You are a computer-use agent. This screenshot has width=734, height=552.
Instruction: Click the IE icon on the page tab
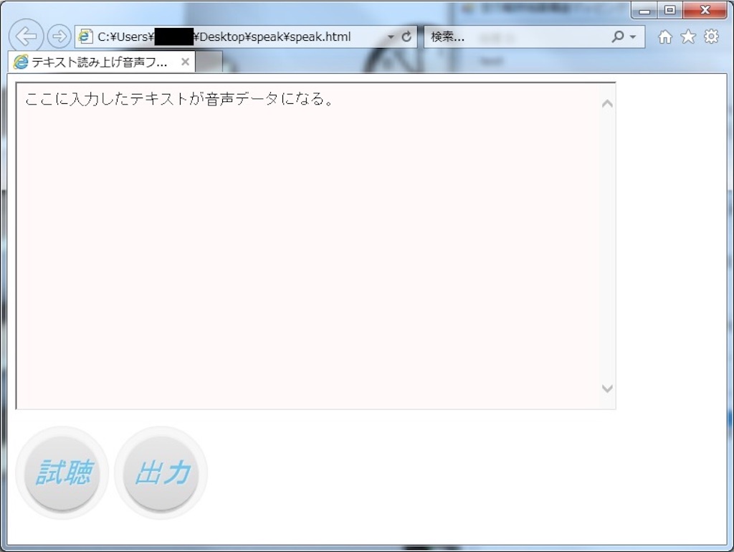coord(21,62)
